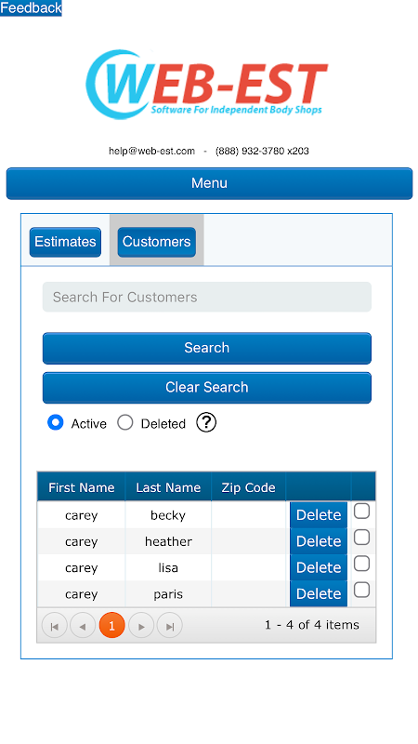Open the Menu bar
Viewport: 418px width, 744px height.
click(209, 183)
